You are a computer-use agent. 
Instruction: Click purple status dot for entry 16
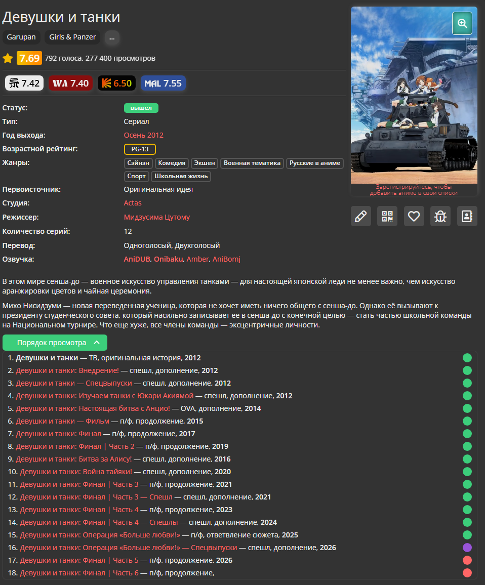(x=467, y=548)
